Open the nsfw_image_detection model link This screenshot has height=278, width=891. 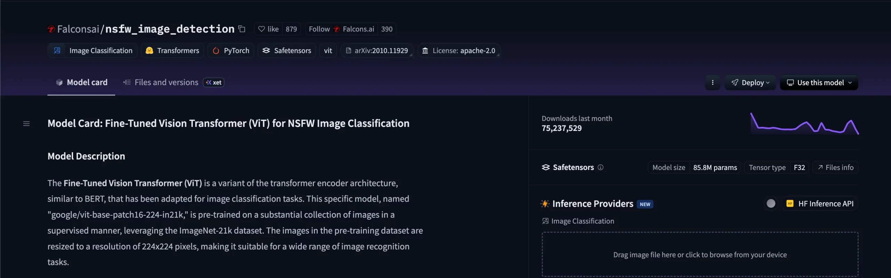pyautogui.click(x=170, y=29)
